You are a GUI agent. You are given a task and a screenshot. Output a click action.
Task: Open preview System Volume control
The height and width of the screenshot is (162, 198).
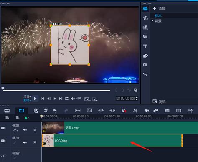coord(73,99)
